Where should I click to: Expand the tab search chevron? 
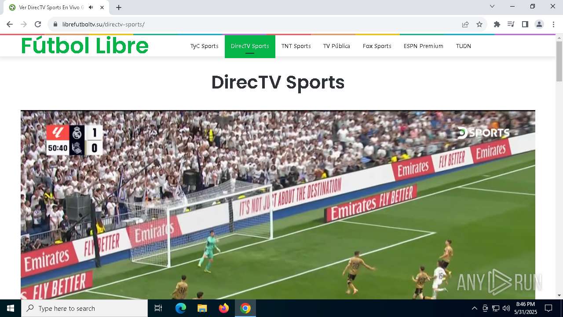(492, 6)
